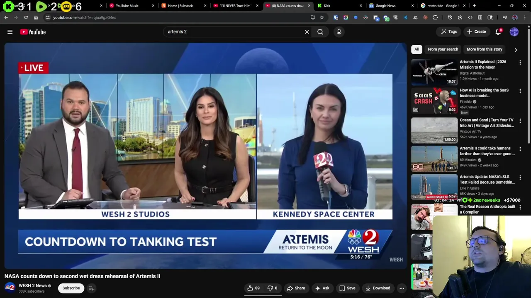Open the browser profile avatar
Image resolution: width=531 pixels, height=298 pixels.
point(515,17)
